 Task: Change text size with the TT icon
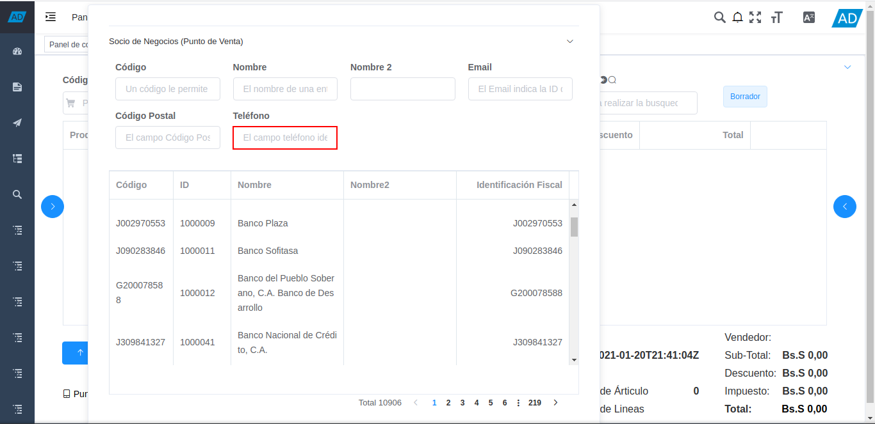pos(777,17)
